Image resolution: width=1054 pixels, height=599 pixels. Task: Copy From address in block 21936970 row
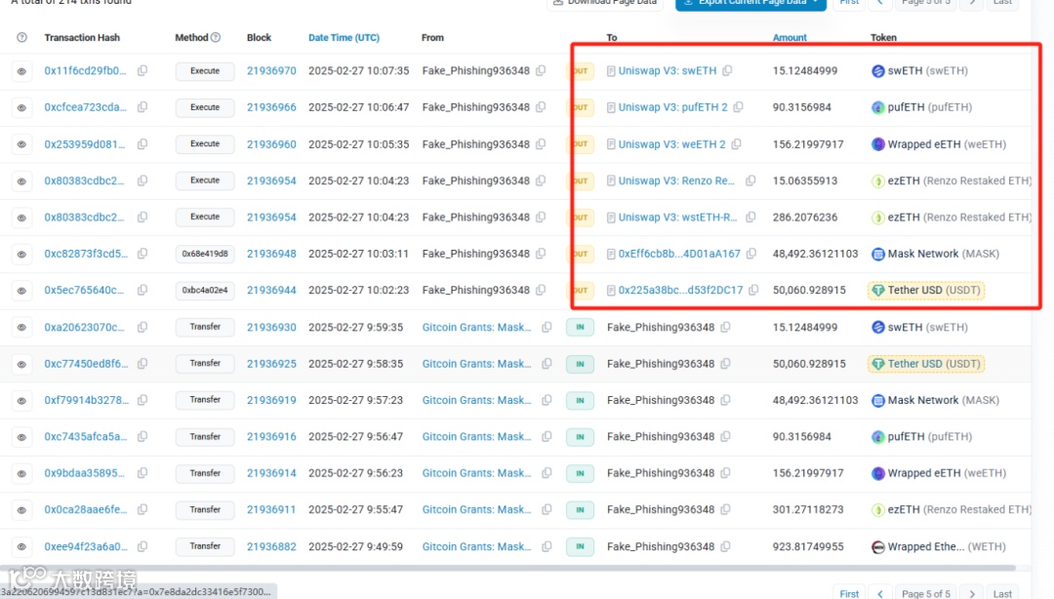(541, 70)
